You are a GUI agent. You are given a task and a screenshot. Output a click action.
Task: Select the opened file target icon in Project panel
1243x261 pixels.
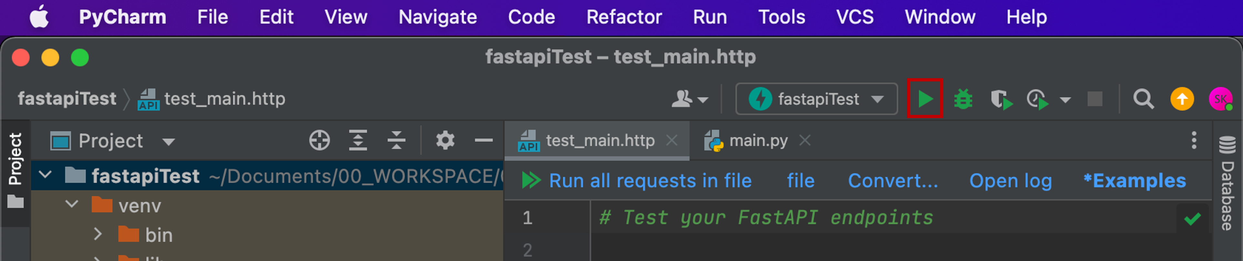(x=319, y=140)
